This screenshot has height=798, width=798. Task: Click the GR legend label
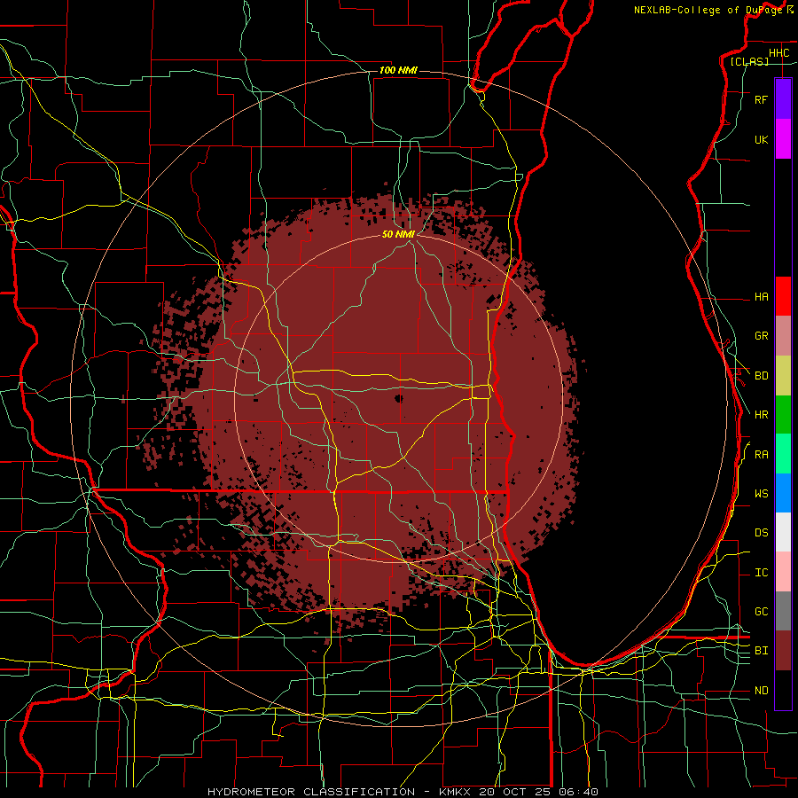[761, 336]
